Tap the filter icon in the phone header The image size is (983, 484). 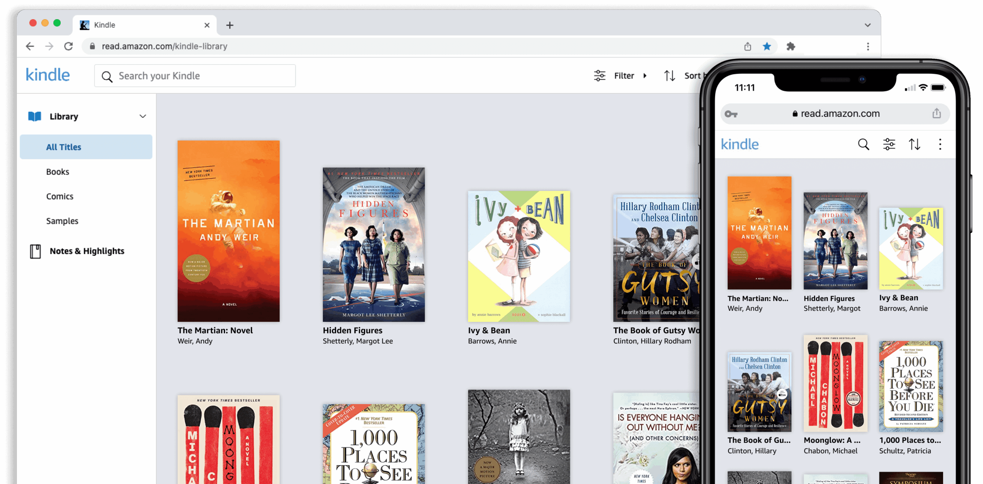click(889, 144)
